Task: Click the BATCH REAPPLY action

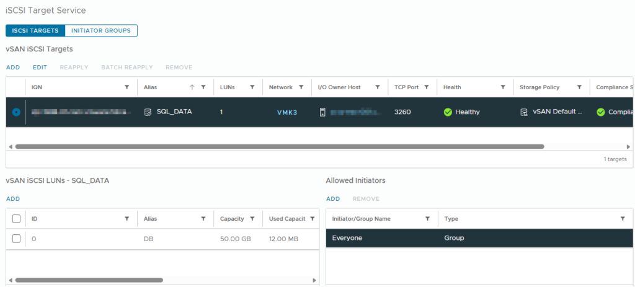Action: 127,67
